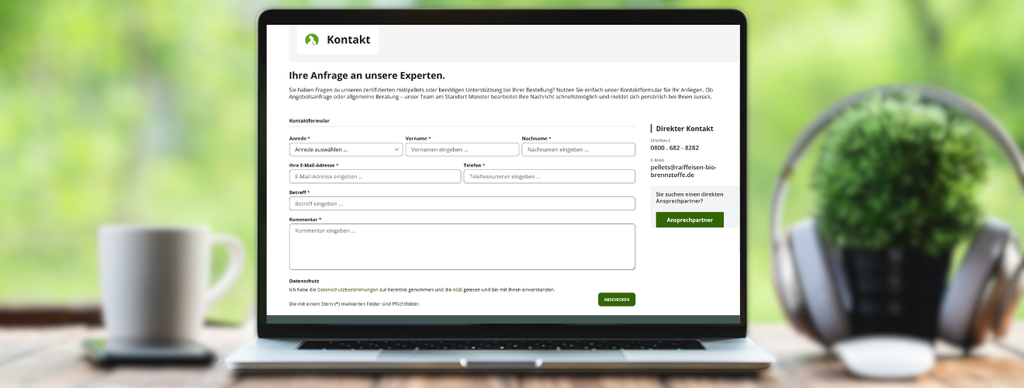The image size is (1024, 388).
Task: Click the 'Ihre Anfrage an unsere Experten' heading
Action: [x=366, y=76]
